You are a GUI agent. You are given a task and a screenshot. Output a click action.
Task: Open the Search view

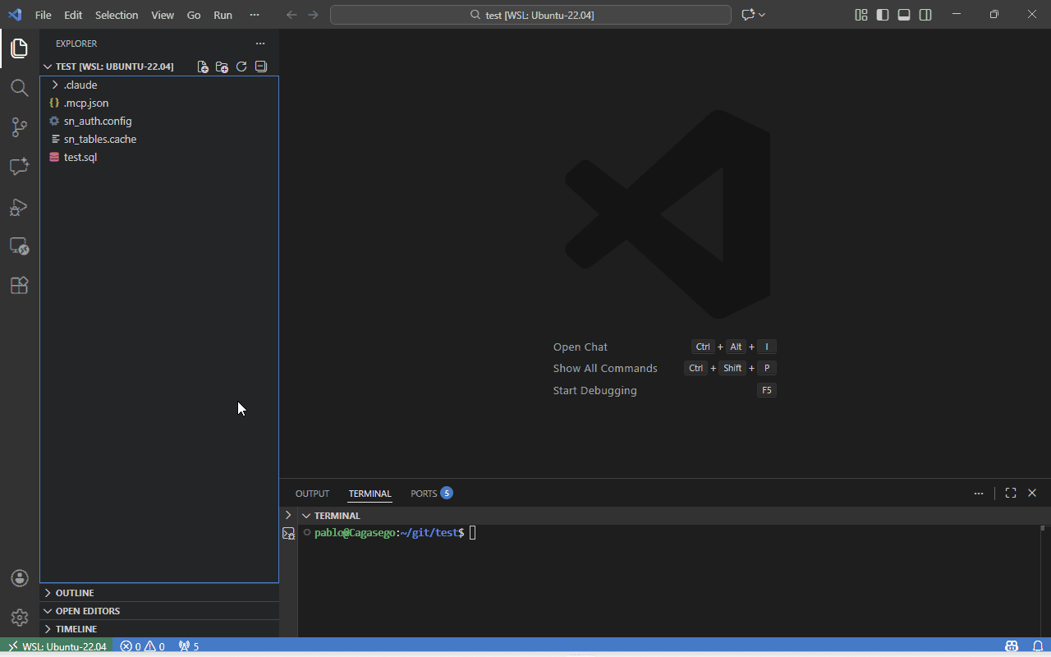[19, 88]
